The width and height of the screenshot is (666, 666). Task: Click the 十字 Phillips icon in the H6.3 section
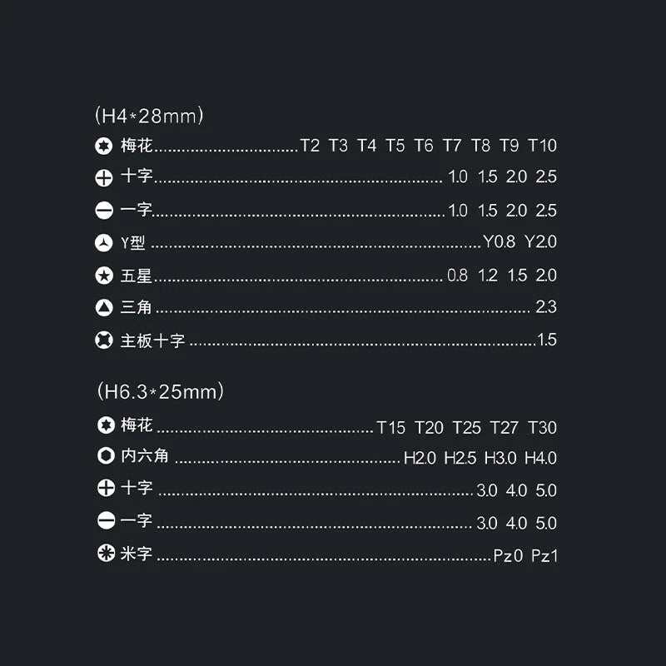pyautogui.click(x=106, y=489)
